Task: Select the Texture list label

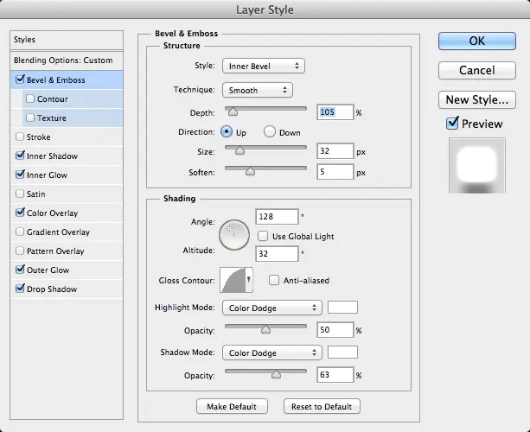Action: pyautogui.click(x=51, y=118)
